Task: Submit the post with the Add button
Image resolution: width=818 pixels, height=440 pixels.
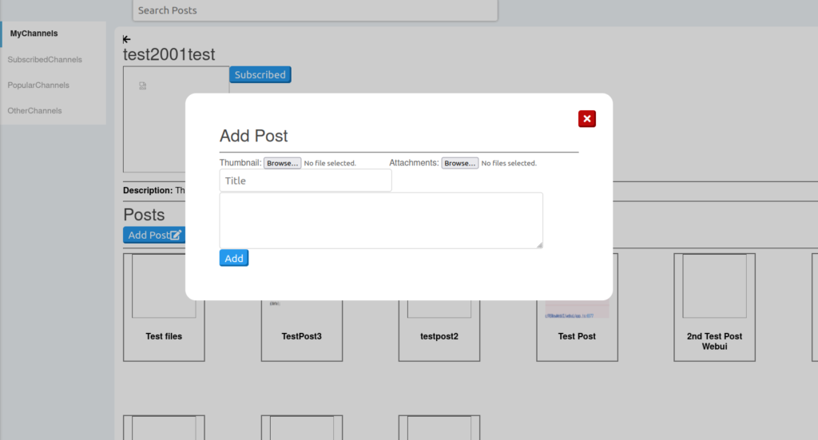Action: tap(234, 258)
